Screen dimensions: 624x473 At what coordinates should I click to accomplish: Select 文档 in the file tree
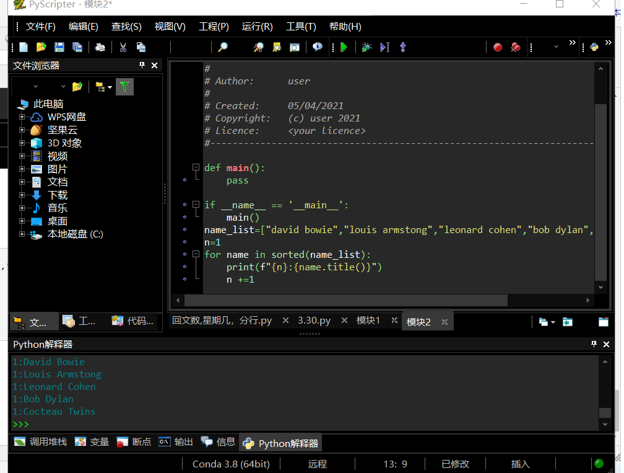click(58, 182)
